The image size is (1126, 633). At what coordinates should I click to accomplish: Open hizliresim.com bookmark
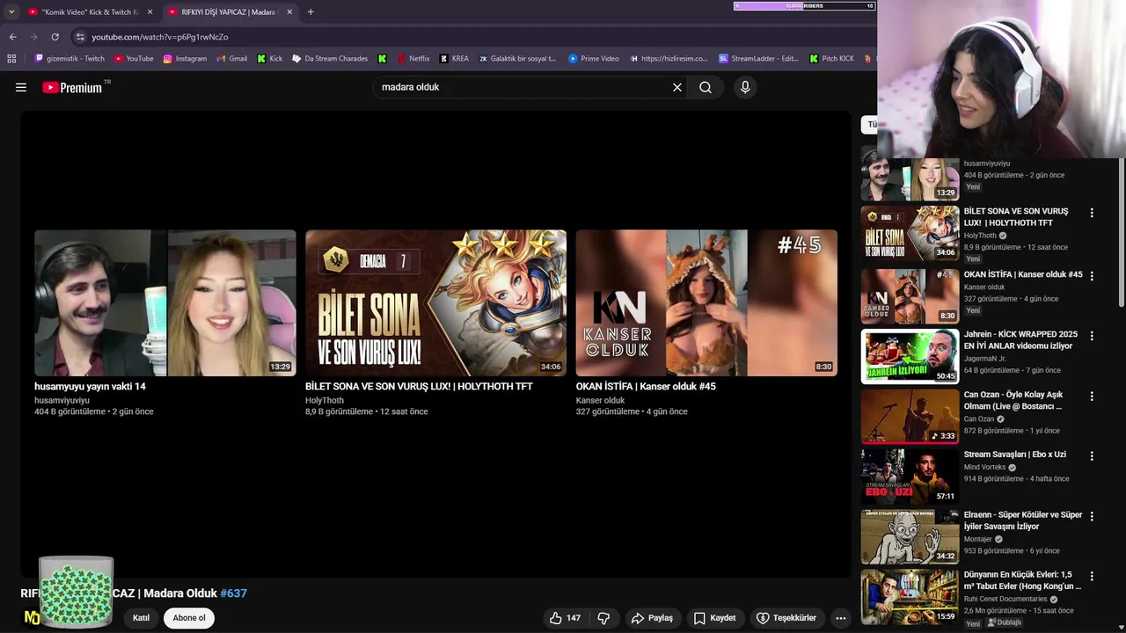point(669,59)
